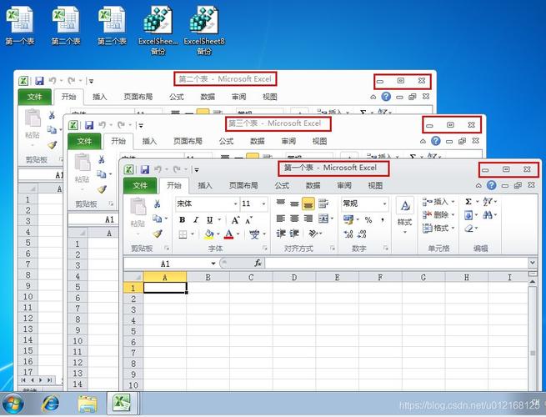Apply yellow fill color in 第一个表
This screenshot has height=417, width=546.
[209, 234]
